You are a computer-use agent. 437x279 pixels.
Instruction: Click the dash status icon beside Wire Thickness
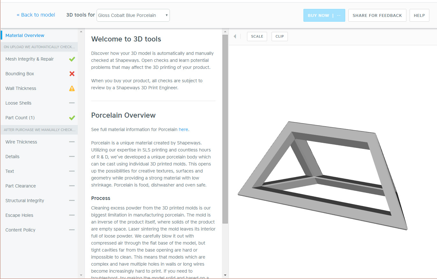click(x=72, y=142)
